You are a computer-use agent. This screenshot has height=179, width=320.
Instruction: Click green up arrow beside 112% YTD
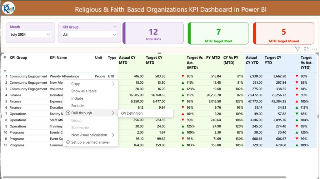coord(297,107)
